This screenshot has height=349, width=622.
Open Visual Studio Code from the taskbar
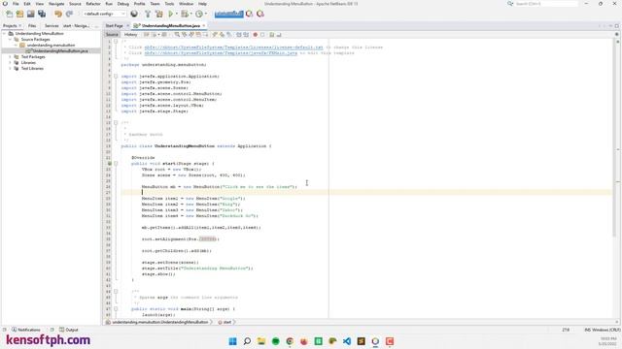point(347,341)
